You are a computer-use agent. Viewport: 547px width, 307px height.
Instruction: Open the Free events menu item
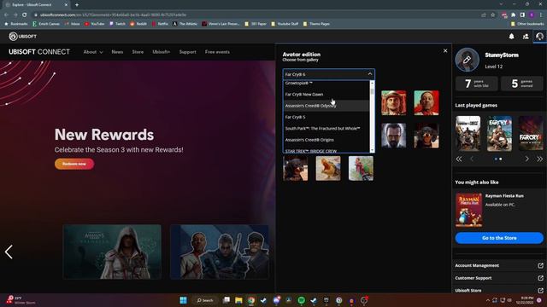click(x=217, y=52)
